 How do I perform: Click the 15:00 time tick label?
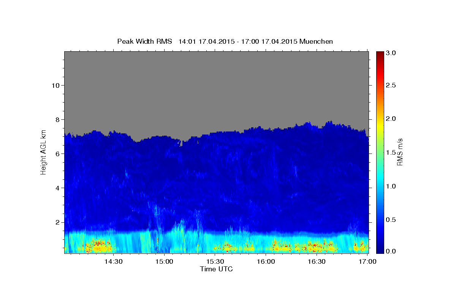click(x=164, y=262)
